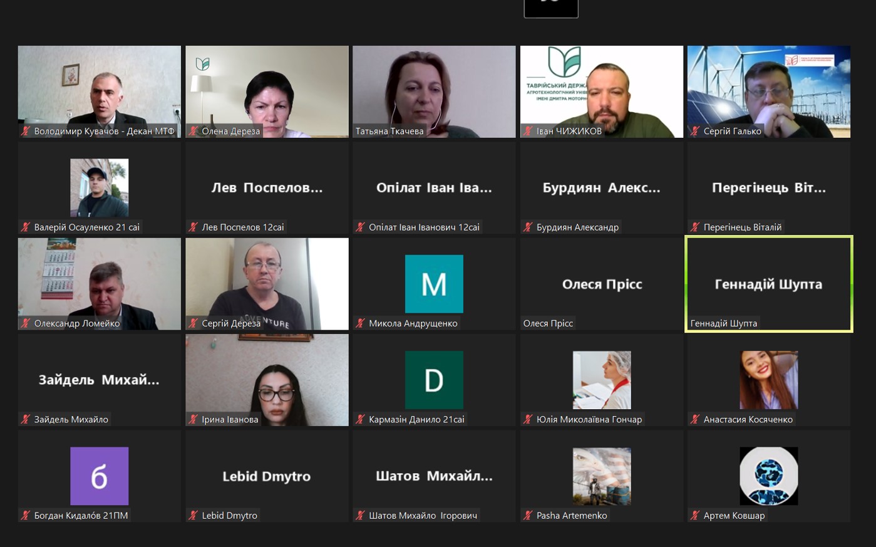The image size is (876, 547).
Task: Select the green D avatar of Кармазін Данило
Action: tap(434, 380)
